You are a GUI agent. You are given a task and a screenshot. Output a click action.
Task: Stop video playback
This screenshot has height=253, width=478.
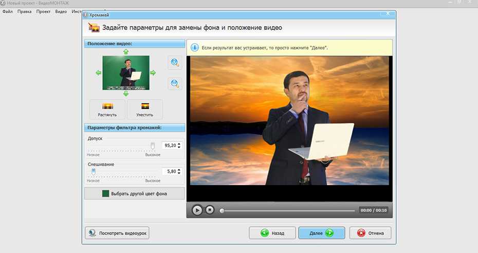pos(210,210)
